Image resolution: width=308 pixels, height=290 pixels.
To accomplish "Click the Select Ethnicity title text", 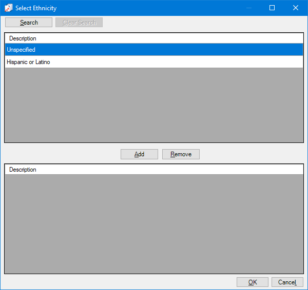I will pyautogui.click(x=36, y=8).
